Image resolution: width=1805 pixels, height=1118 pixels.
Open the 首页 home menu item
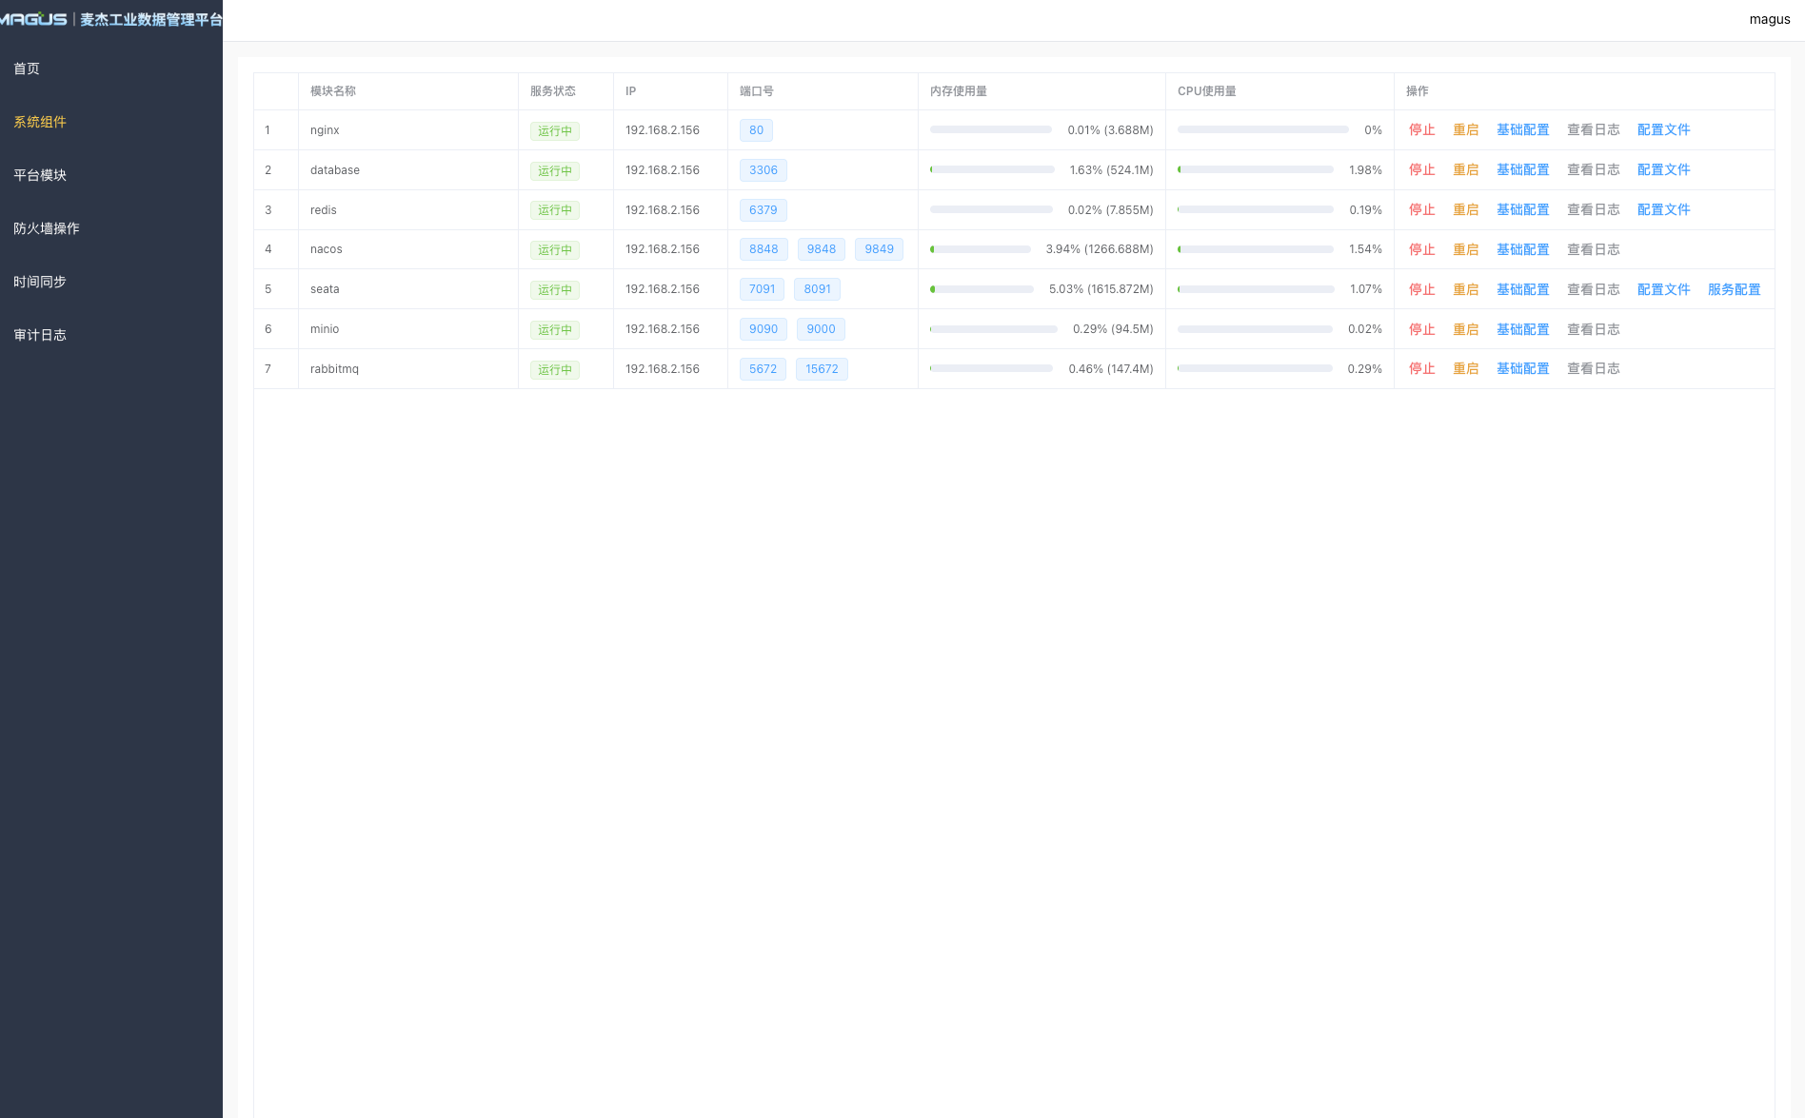pos(27,69)
